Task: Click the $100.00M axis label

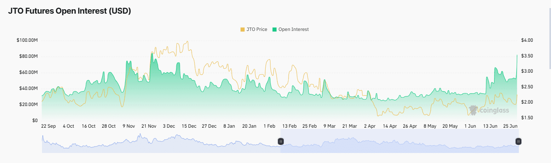Action: pos(27,40)
